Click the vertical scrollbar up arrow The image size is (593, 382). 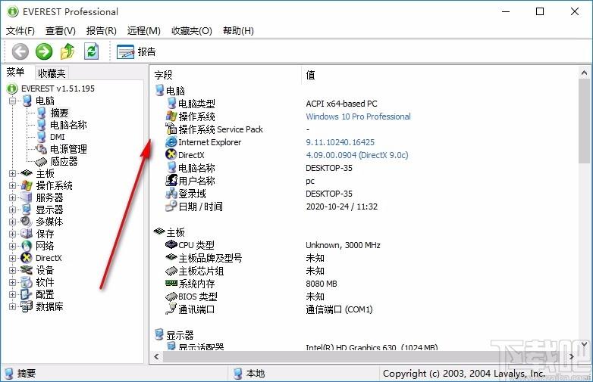click(x=584, y=73)
